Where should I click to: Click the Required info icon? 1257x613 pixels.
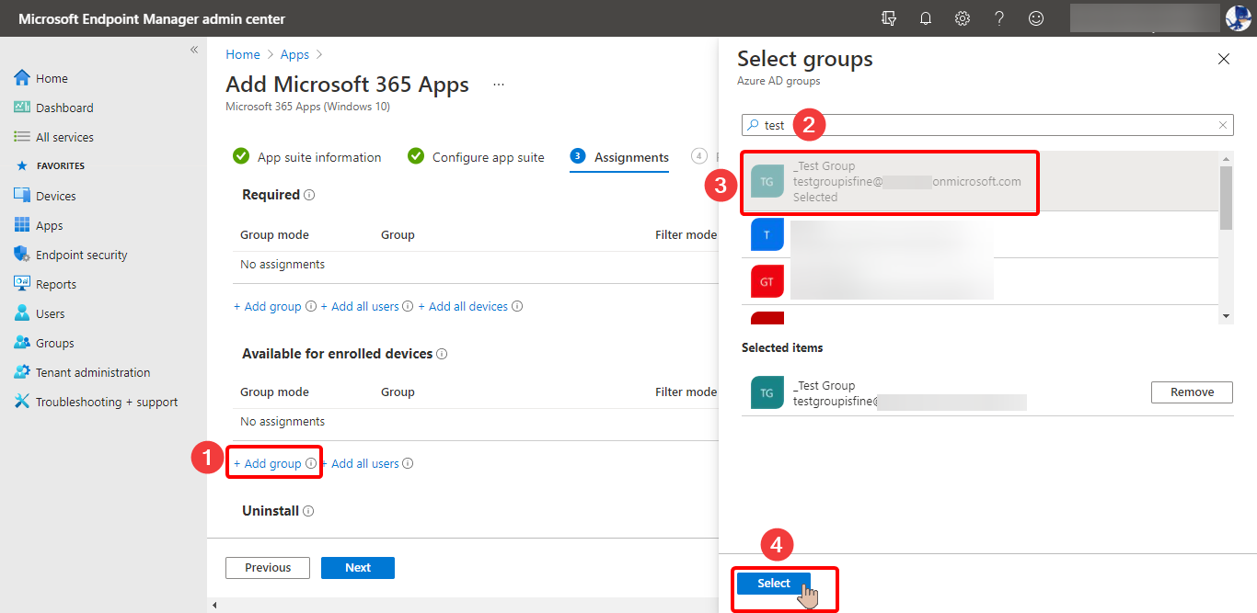click(309, 195)
